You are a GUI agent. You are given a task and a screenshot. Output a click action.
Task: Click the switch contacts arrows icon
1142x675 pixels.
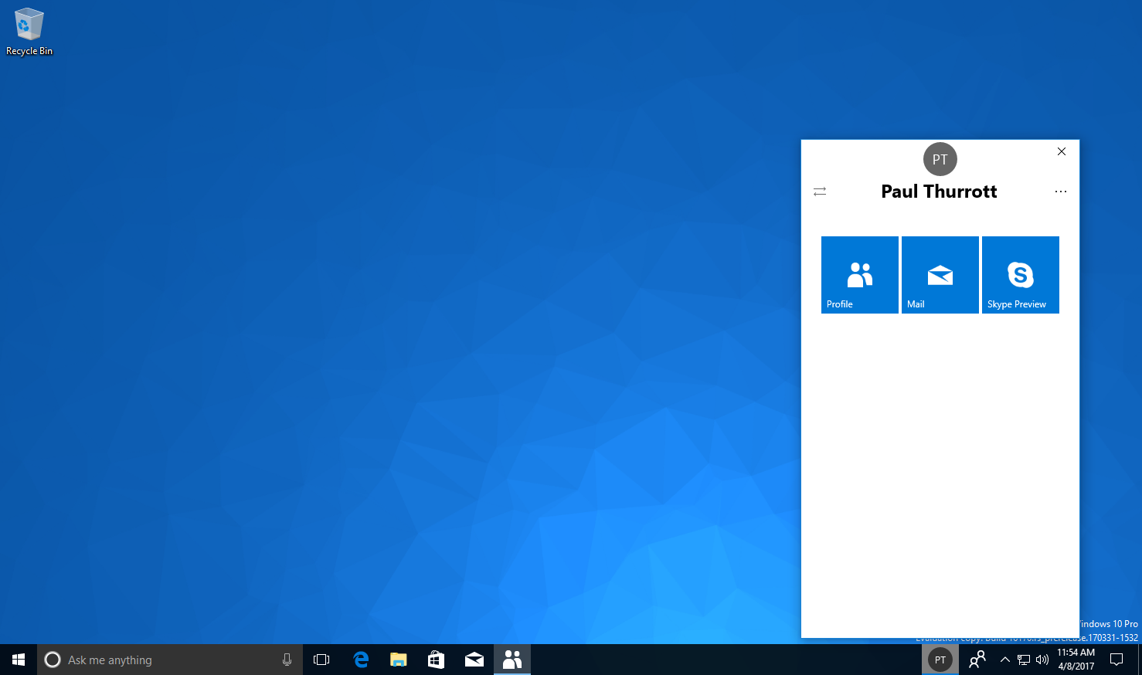point(820,191)
